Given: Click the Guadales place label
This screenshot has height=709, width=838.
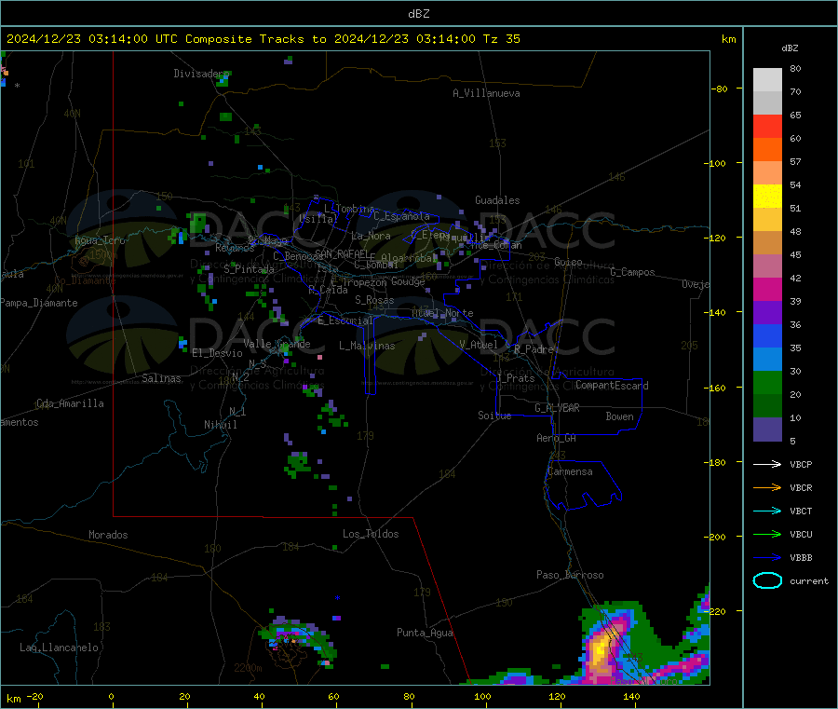Looking at the screenshot, I should pos(497,200).
